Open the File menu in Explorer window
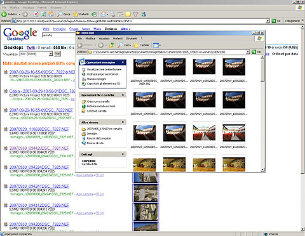305x236 pixels. (80, 39)
